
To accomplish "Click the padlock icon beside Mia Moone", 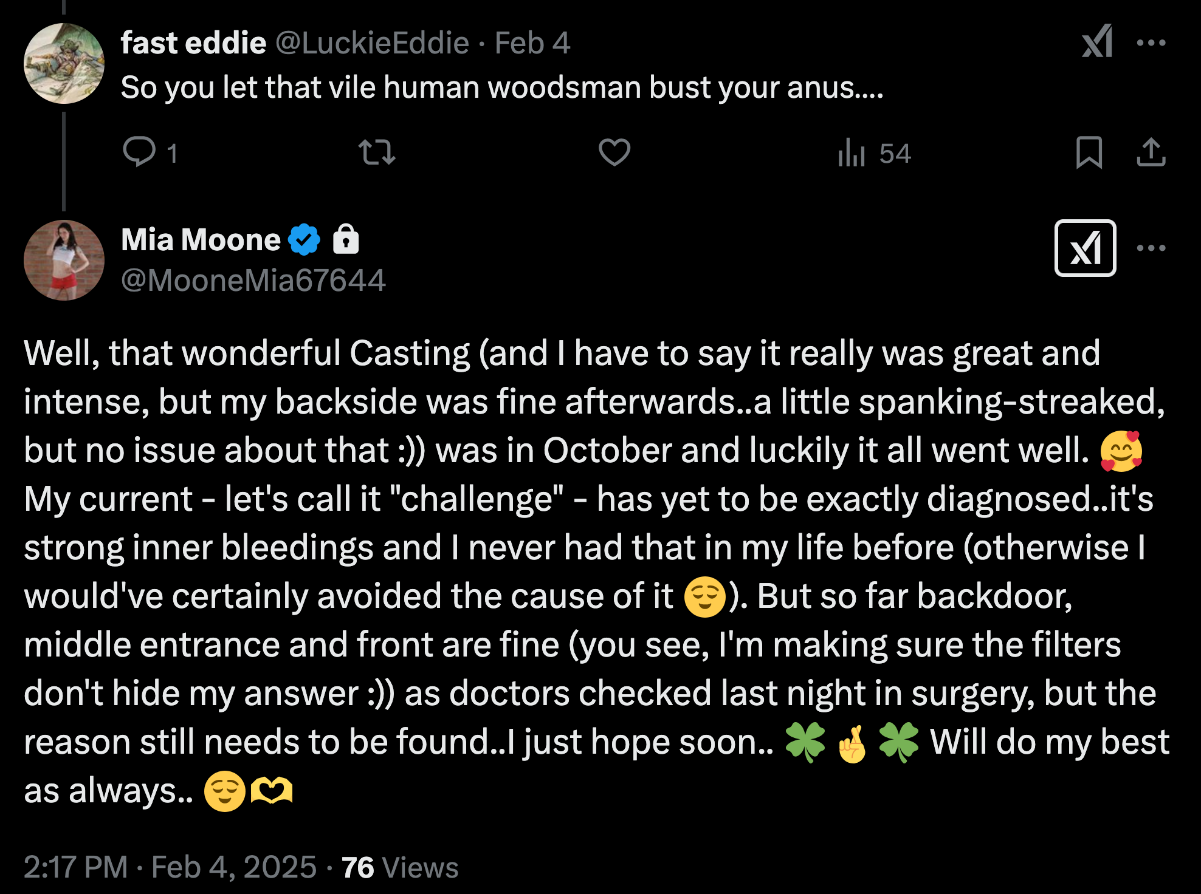I will [x=346, y=239].
